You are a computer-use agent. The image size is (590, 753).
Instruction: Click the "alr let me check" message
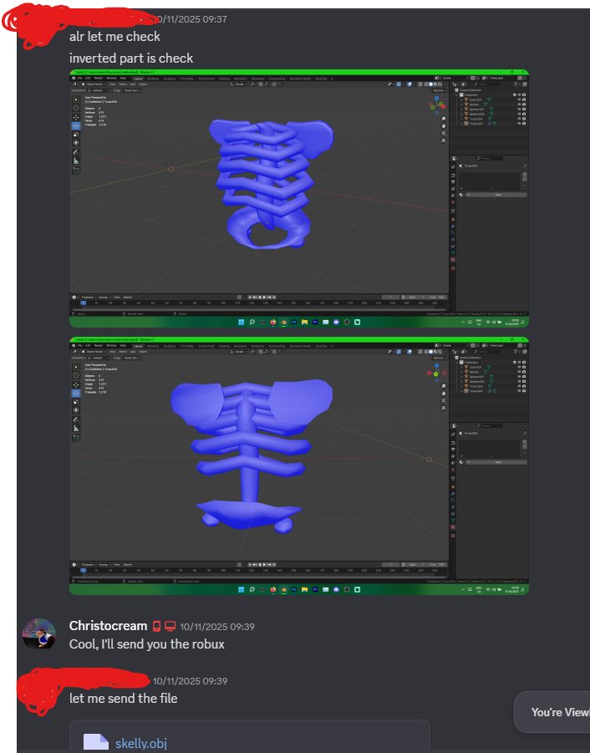(x=114, y=37)
